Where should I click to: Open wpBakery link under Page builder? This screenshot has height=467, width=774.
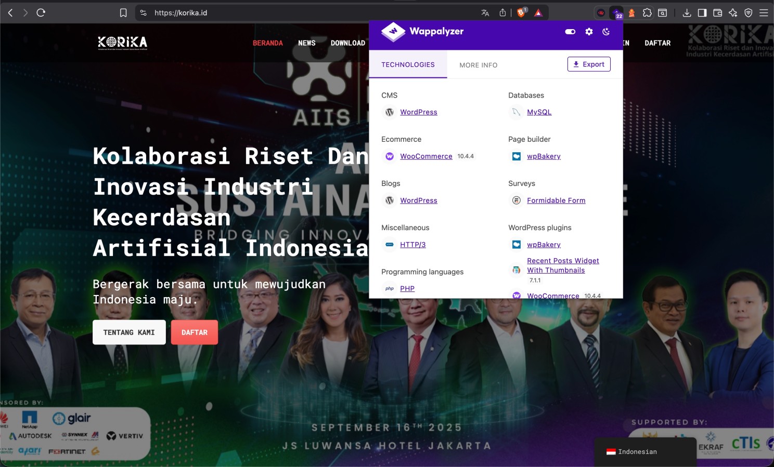pyautogui.click(x=544, y=156)
